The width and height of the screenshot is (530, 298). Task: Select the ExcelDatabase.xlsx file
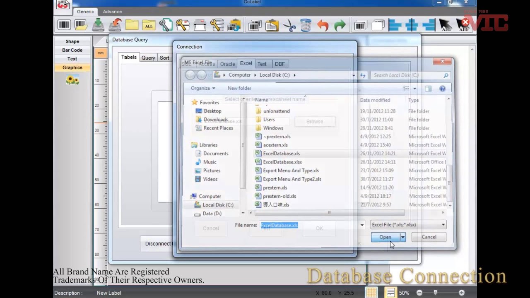(282, 162)
